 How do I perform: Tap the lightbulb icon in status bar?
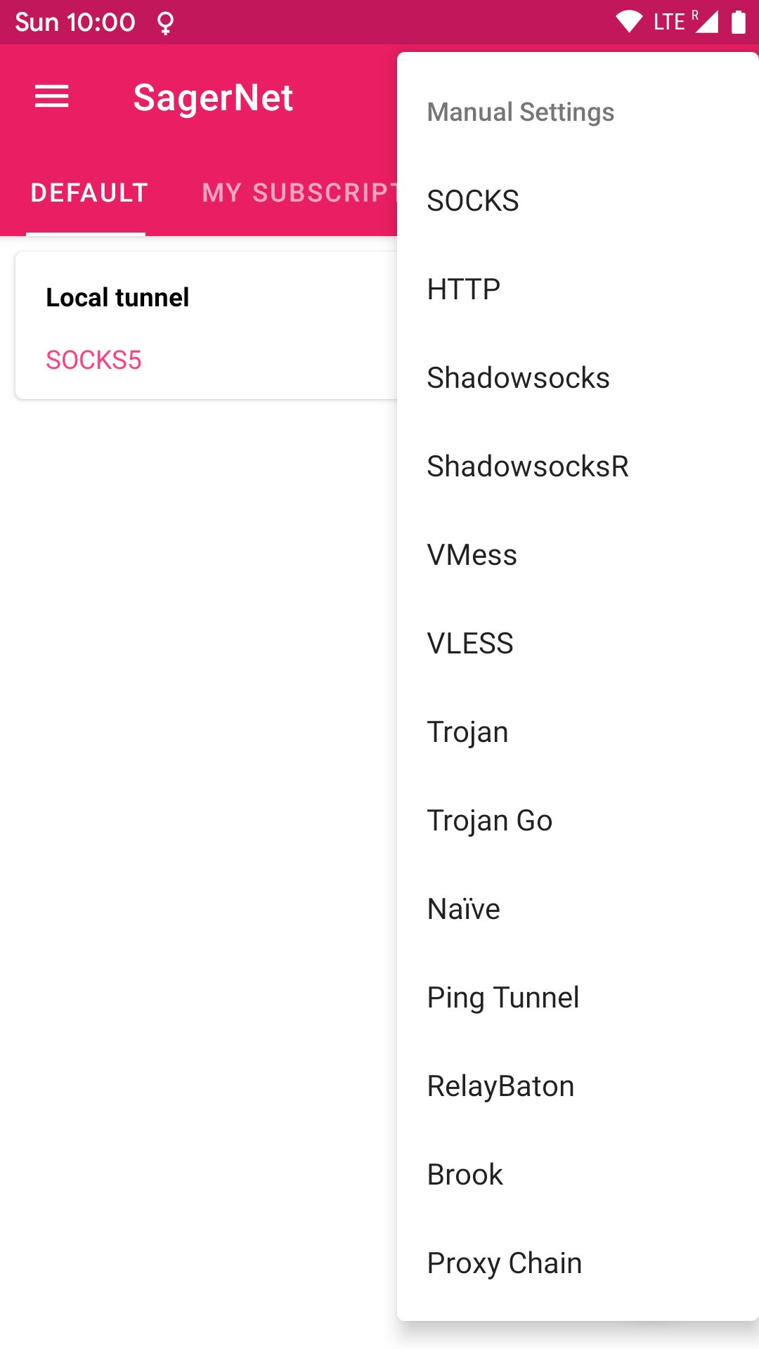tap(166, 23)
